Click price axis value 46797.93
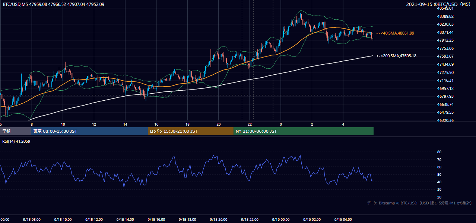Image resolution: width=476 pixels, height=223 pixels. [445, 96]
